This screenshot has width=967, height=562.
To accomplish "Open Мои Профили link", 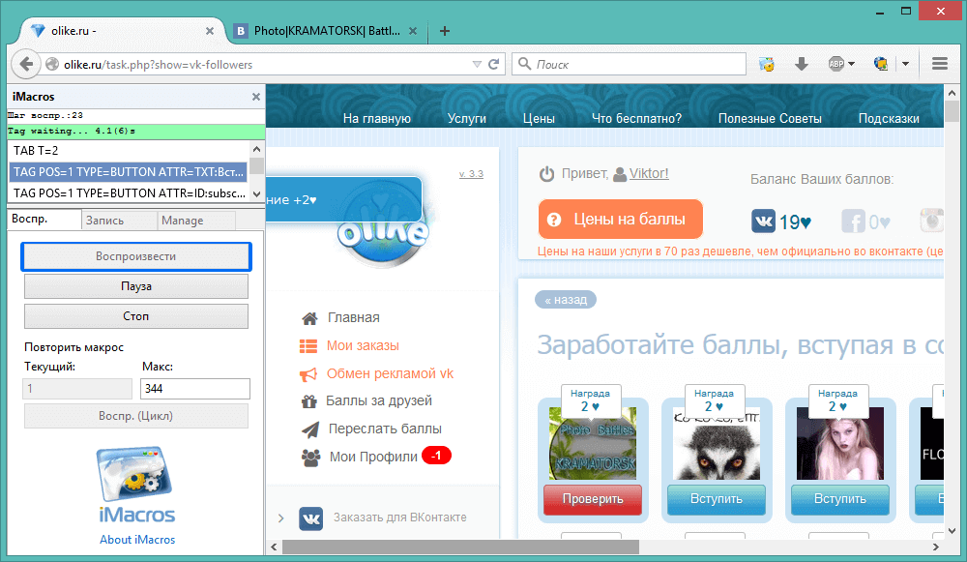I will click(373, 457).
